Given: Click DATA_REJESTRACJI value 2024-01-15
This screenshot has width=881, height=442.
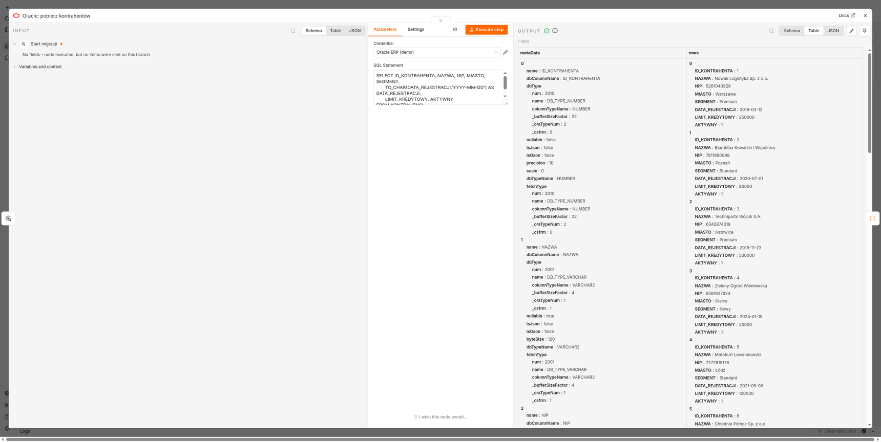Looking at the screenshot, I should (751, 317).
